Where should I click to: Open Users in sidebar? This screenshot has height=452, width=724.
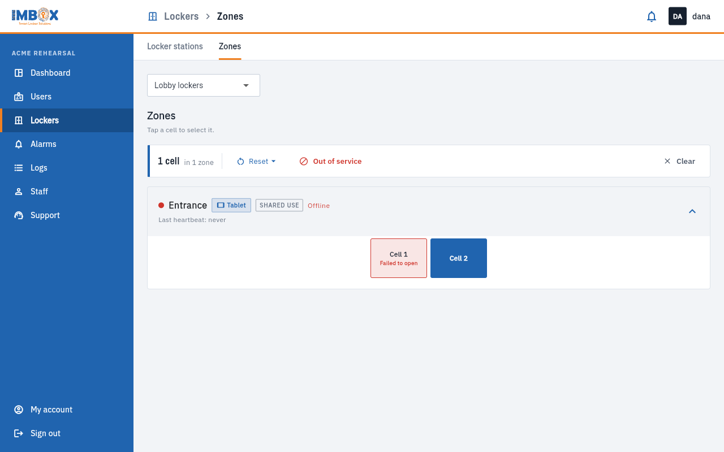[67, 97]
